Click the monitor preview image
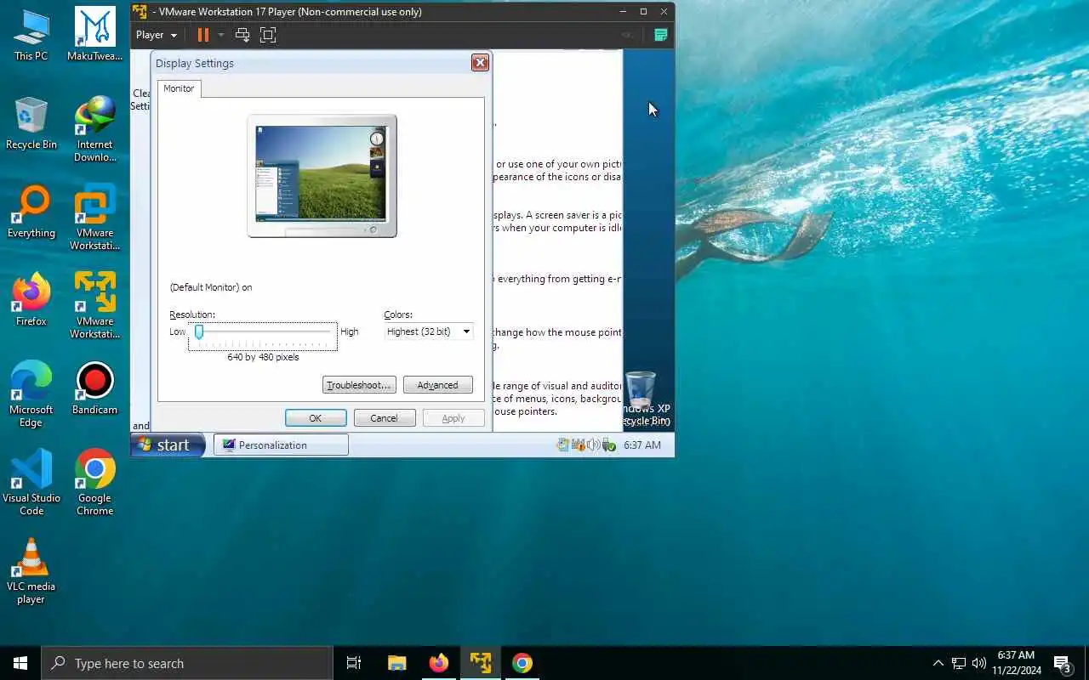The height and width of the screenshot is (680, 1089). [x=322, y=176]
